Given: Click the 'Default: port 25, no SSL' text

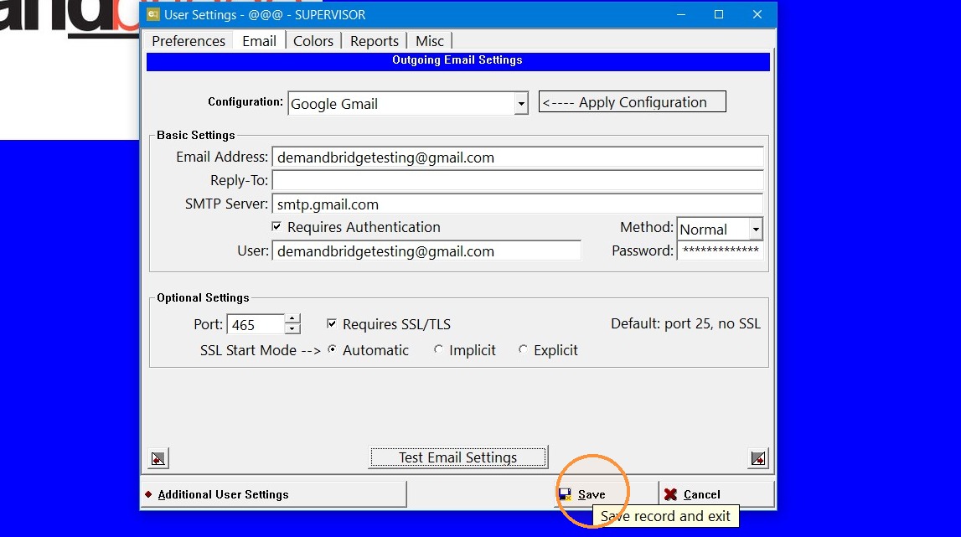Looking at the screenshot, I should 685,323.
